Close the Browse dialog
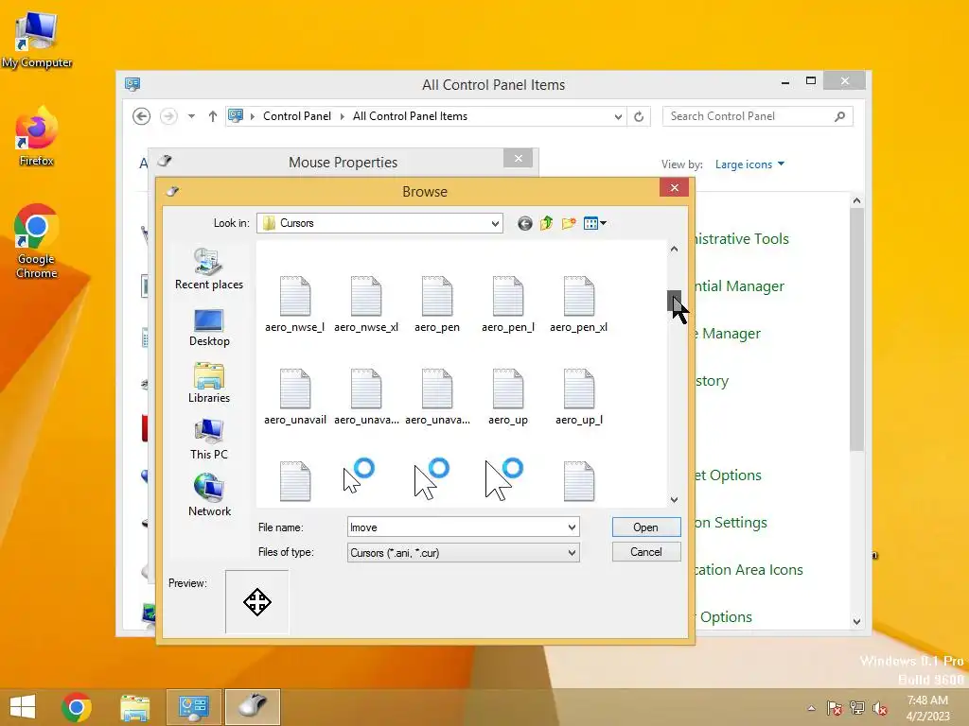The height and width of the screenshot is (726, 969). tap(674, 188)
